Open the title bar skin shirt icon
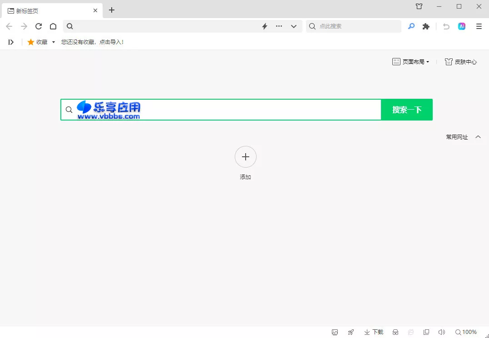 coord(419,6)
